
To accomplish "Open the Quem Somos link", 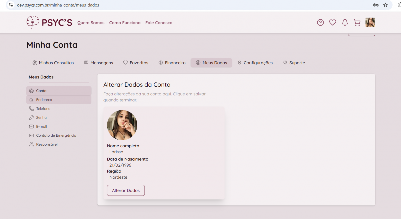I will 91,23.
